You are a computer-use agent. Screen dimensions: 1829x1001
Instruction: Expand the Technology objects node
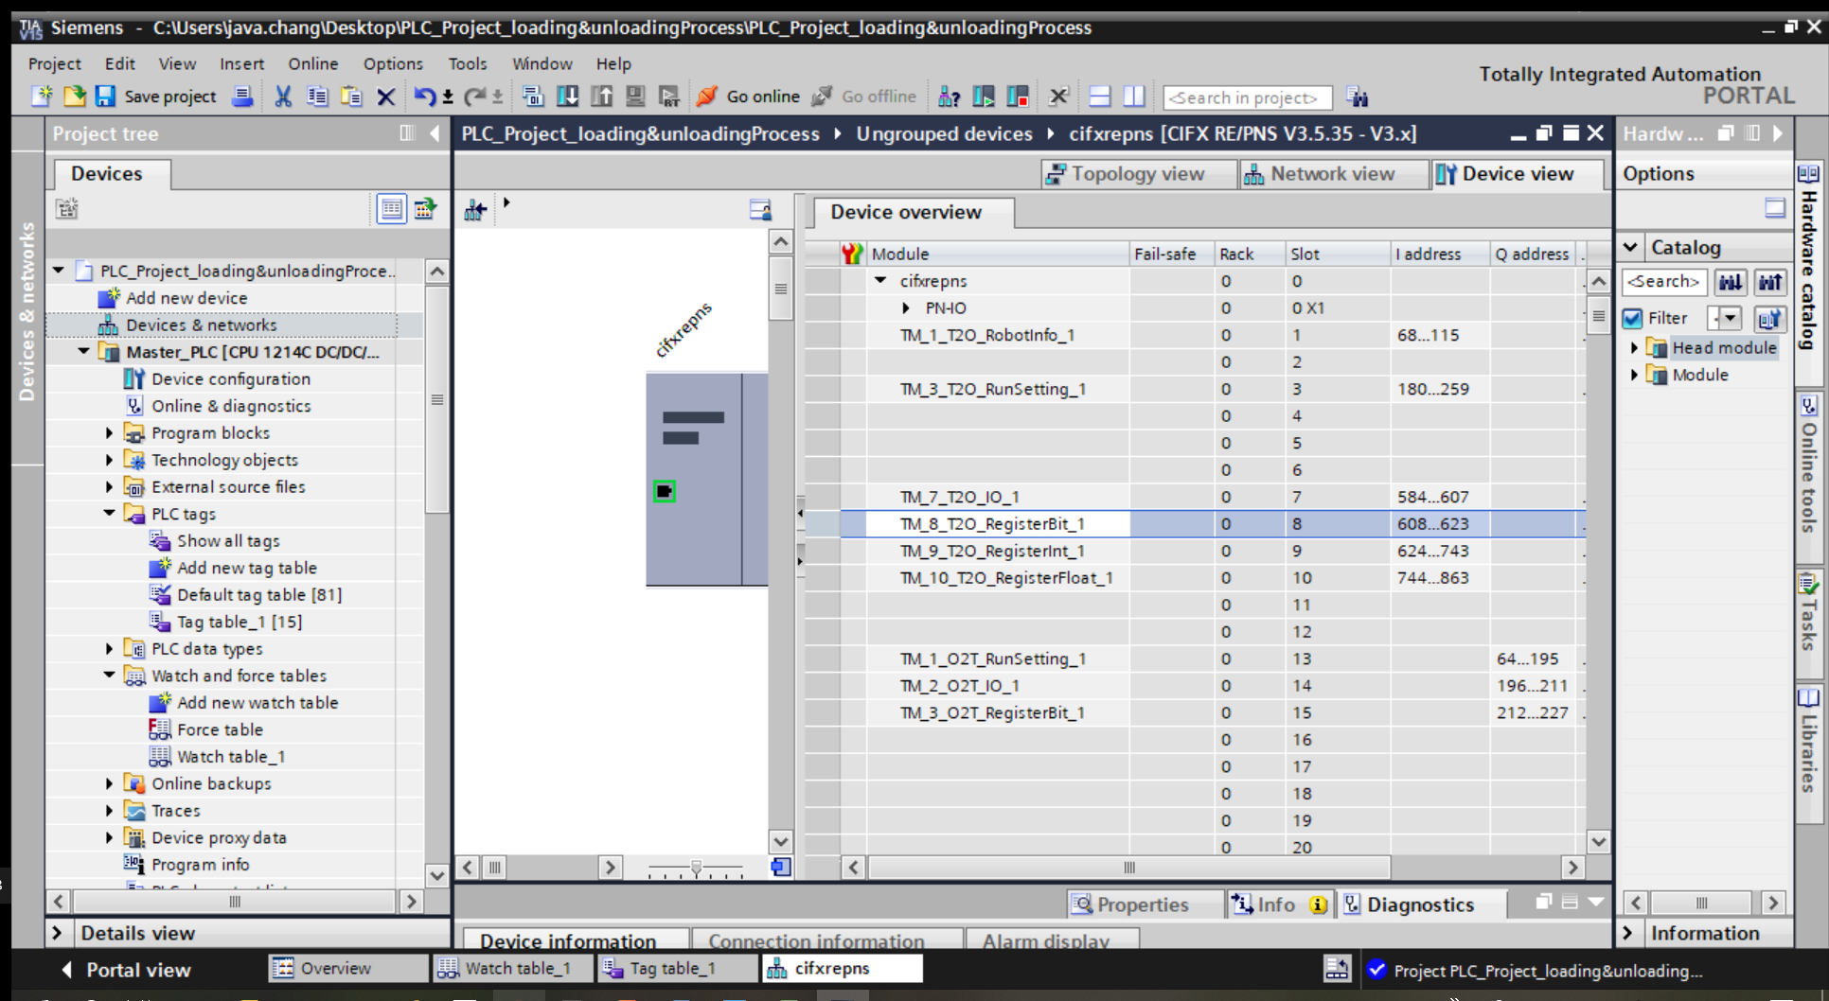[109, 460]
